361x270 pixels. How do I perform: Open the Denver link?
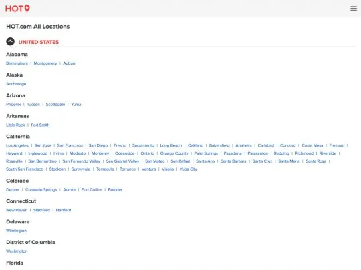13,189
